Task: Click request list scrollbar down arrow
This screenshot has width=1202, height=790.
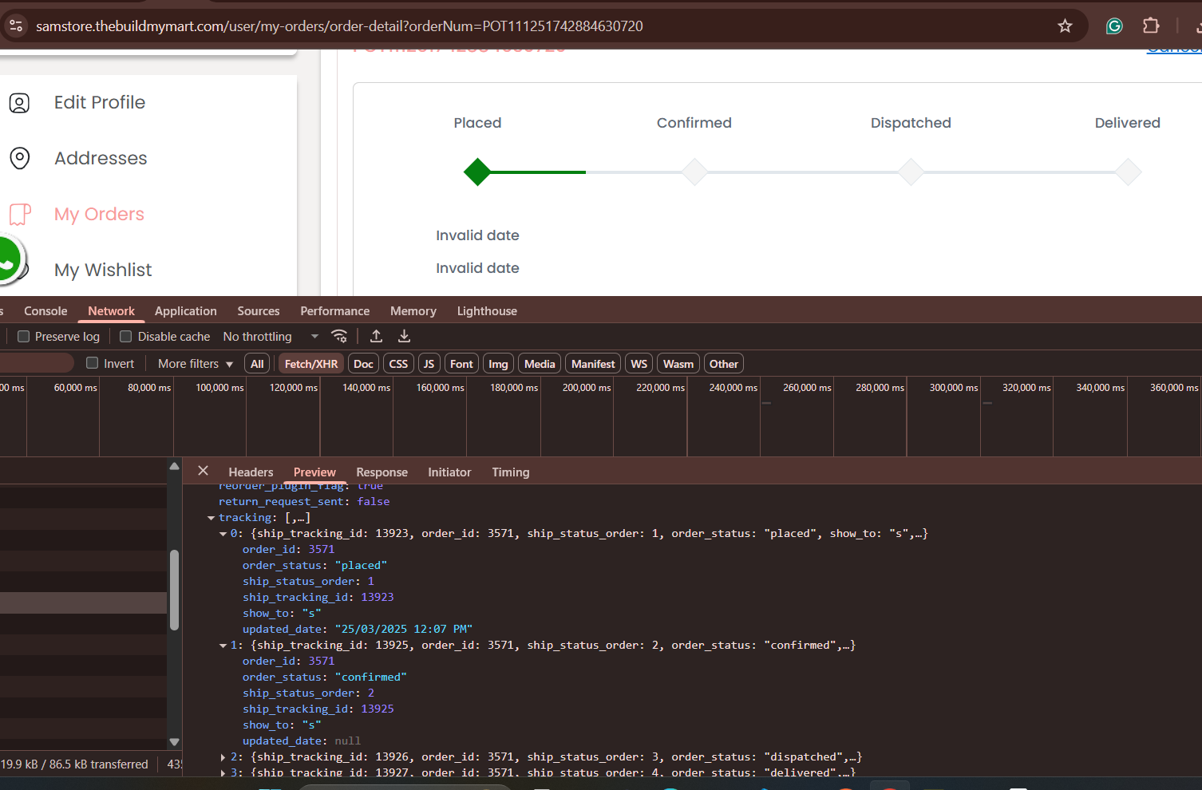Action: [x=174, y=742]
